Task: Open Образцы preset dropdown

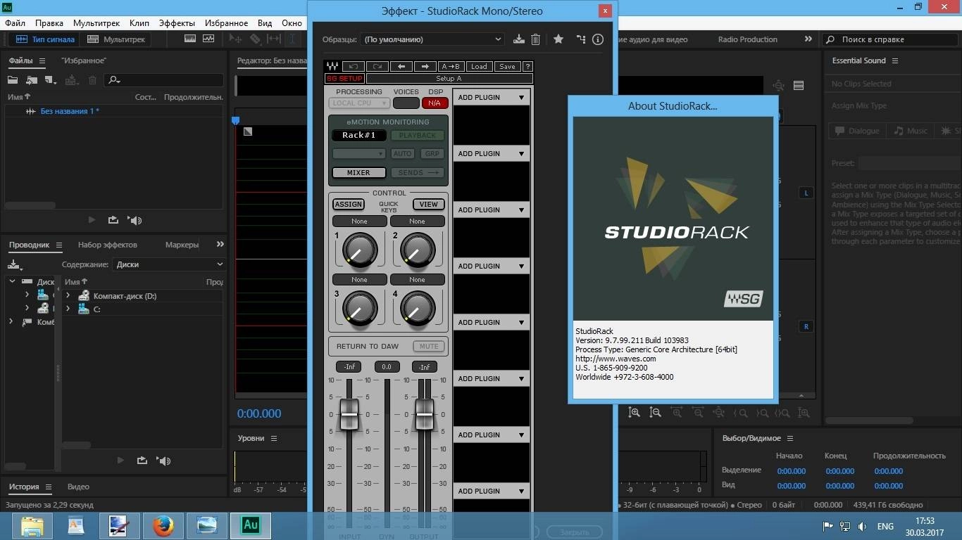Action: coord(432,39)
